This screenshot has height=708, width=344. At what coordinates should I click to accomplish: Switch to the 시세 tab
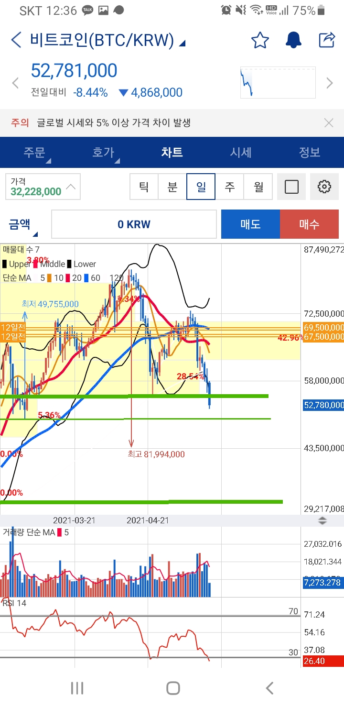point(241,153)
